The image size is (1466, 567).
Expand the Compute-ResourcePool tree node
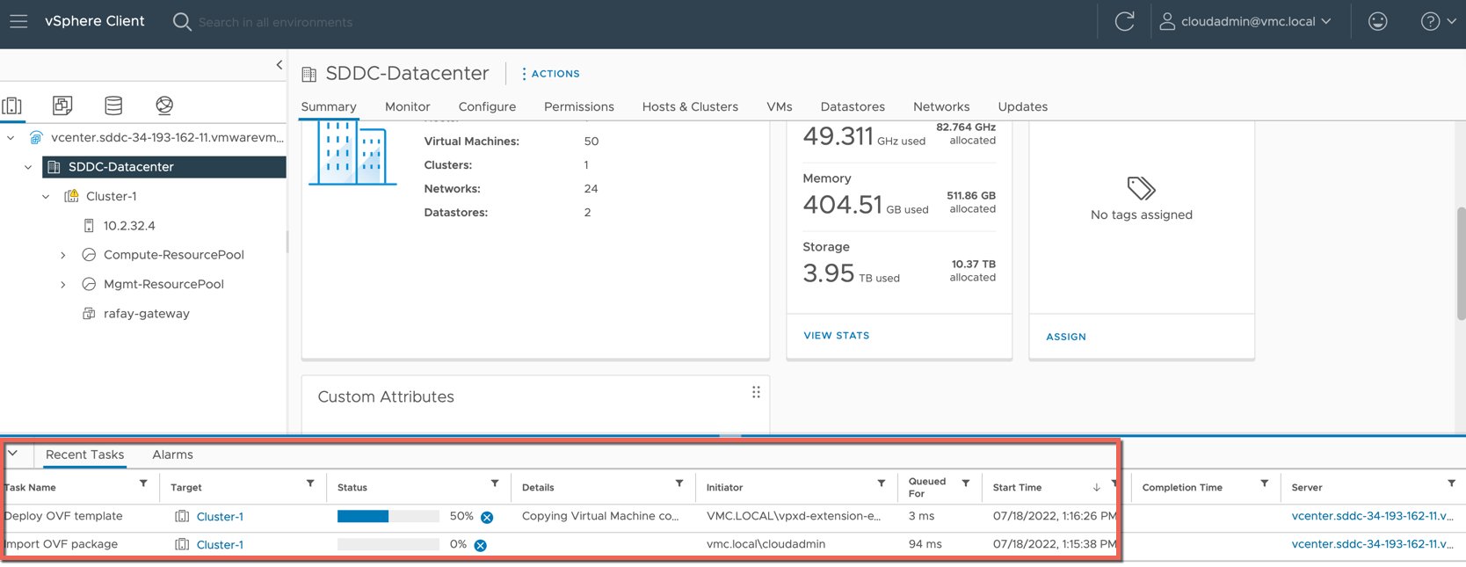63,255
